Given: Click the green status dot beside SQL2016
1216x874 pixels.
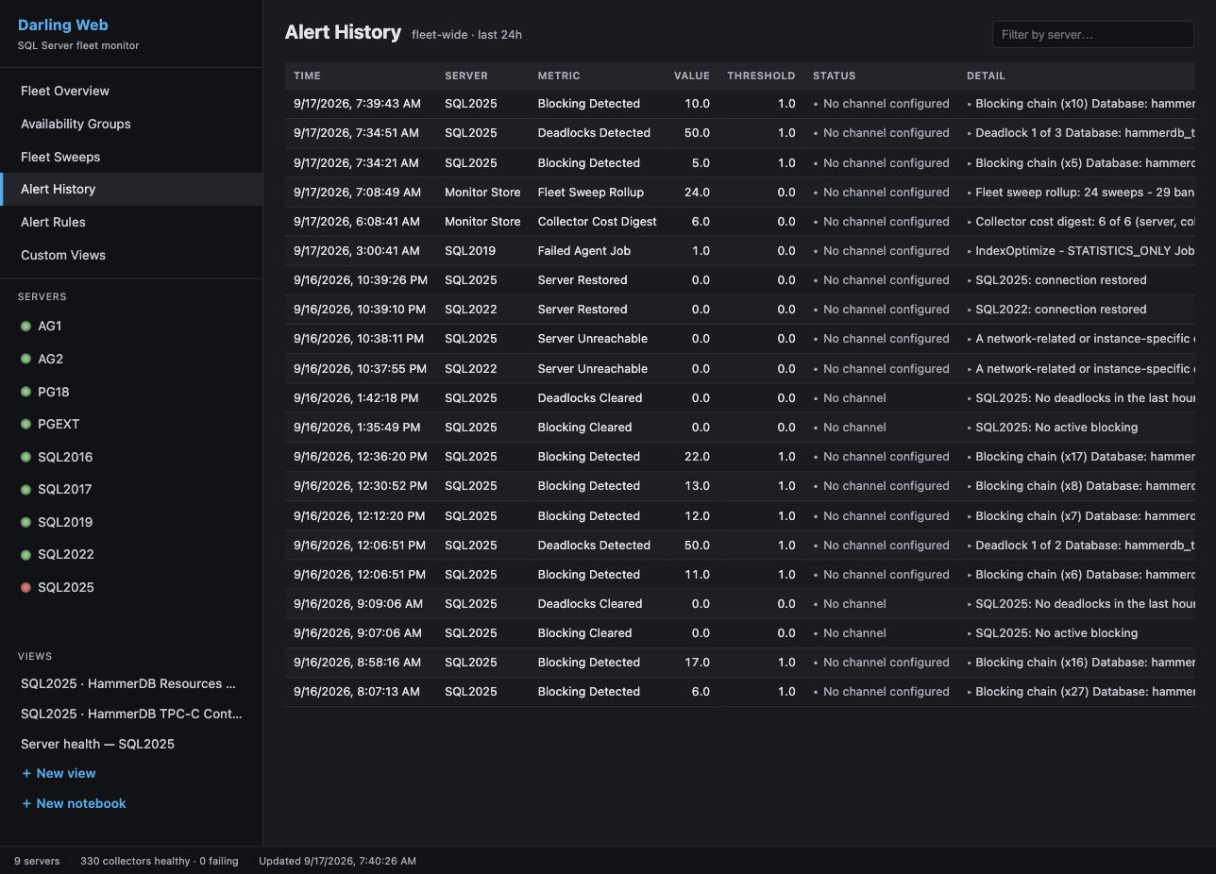Looking at the screenshot, I should coord(26,457).
